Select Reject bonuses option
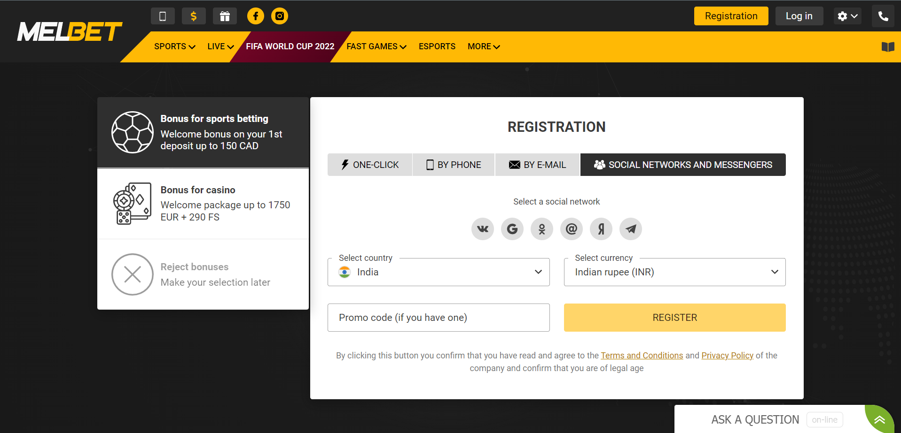 203,274
